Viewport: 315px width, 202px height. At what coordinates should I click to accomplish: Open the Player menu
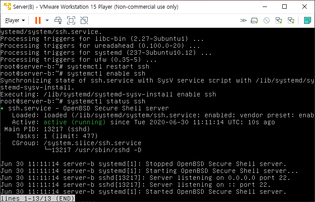pyautogui.click(x=15, y=20)
